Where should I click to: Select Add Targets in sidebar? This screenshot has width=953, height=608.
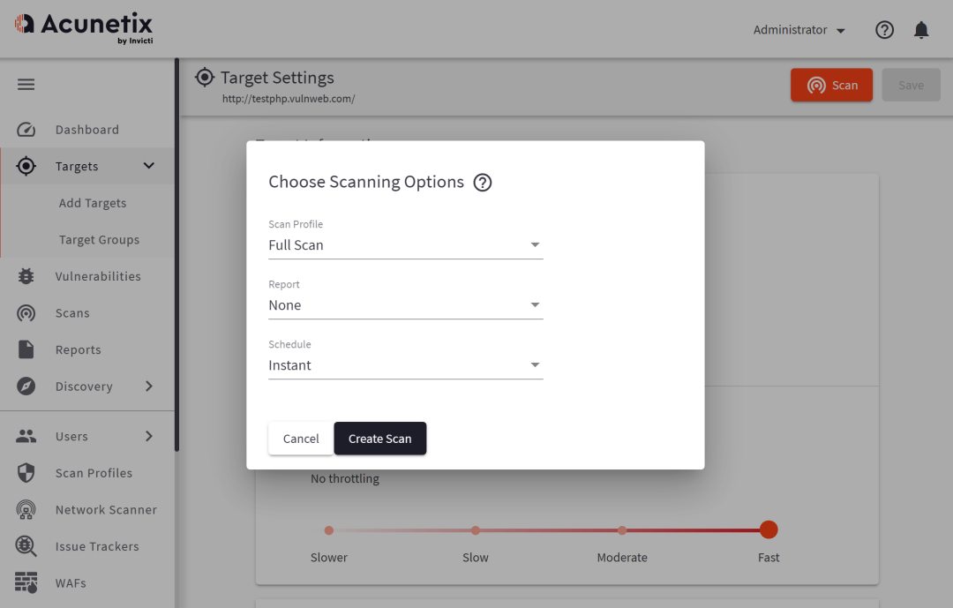pos(93,203)
